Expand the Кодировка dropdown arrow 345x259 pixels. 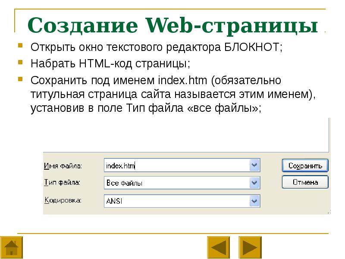tap(254, 201)
